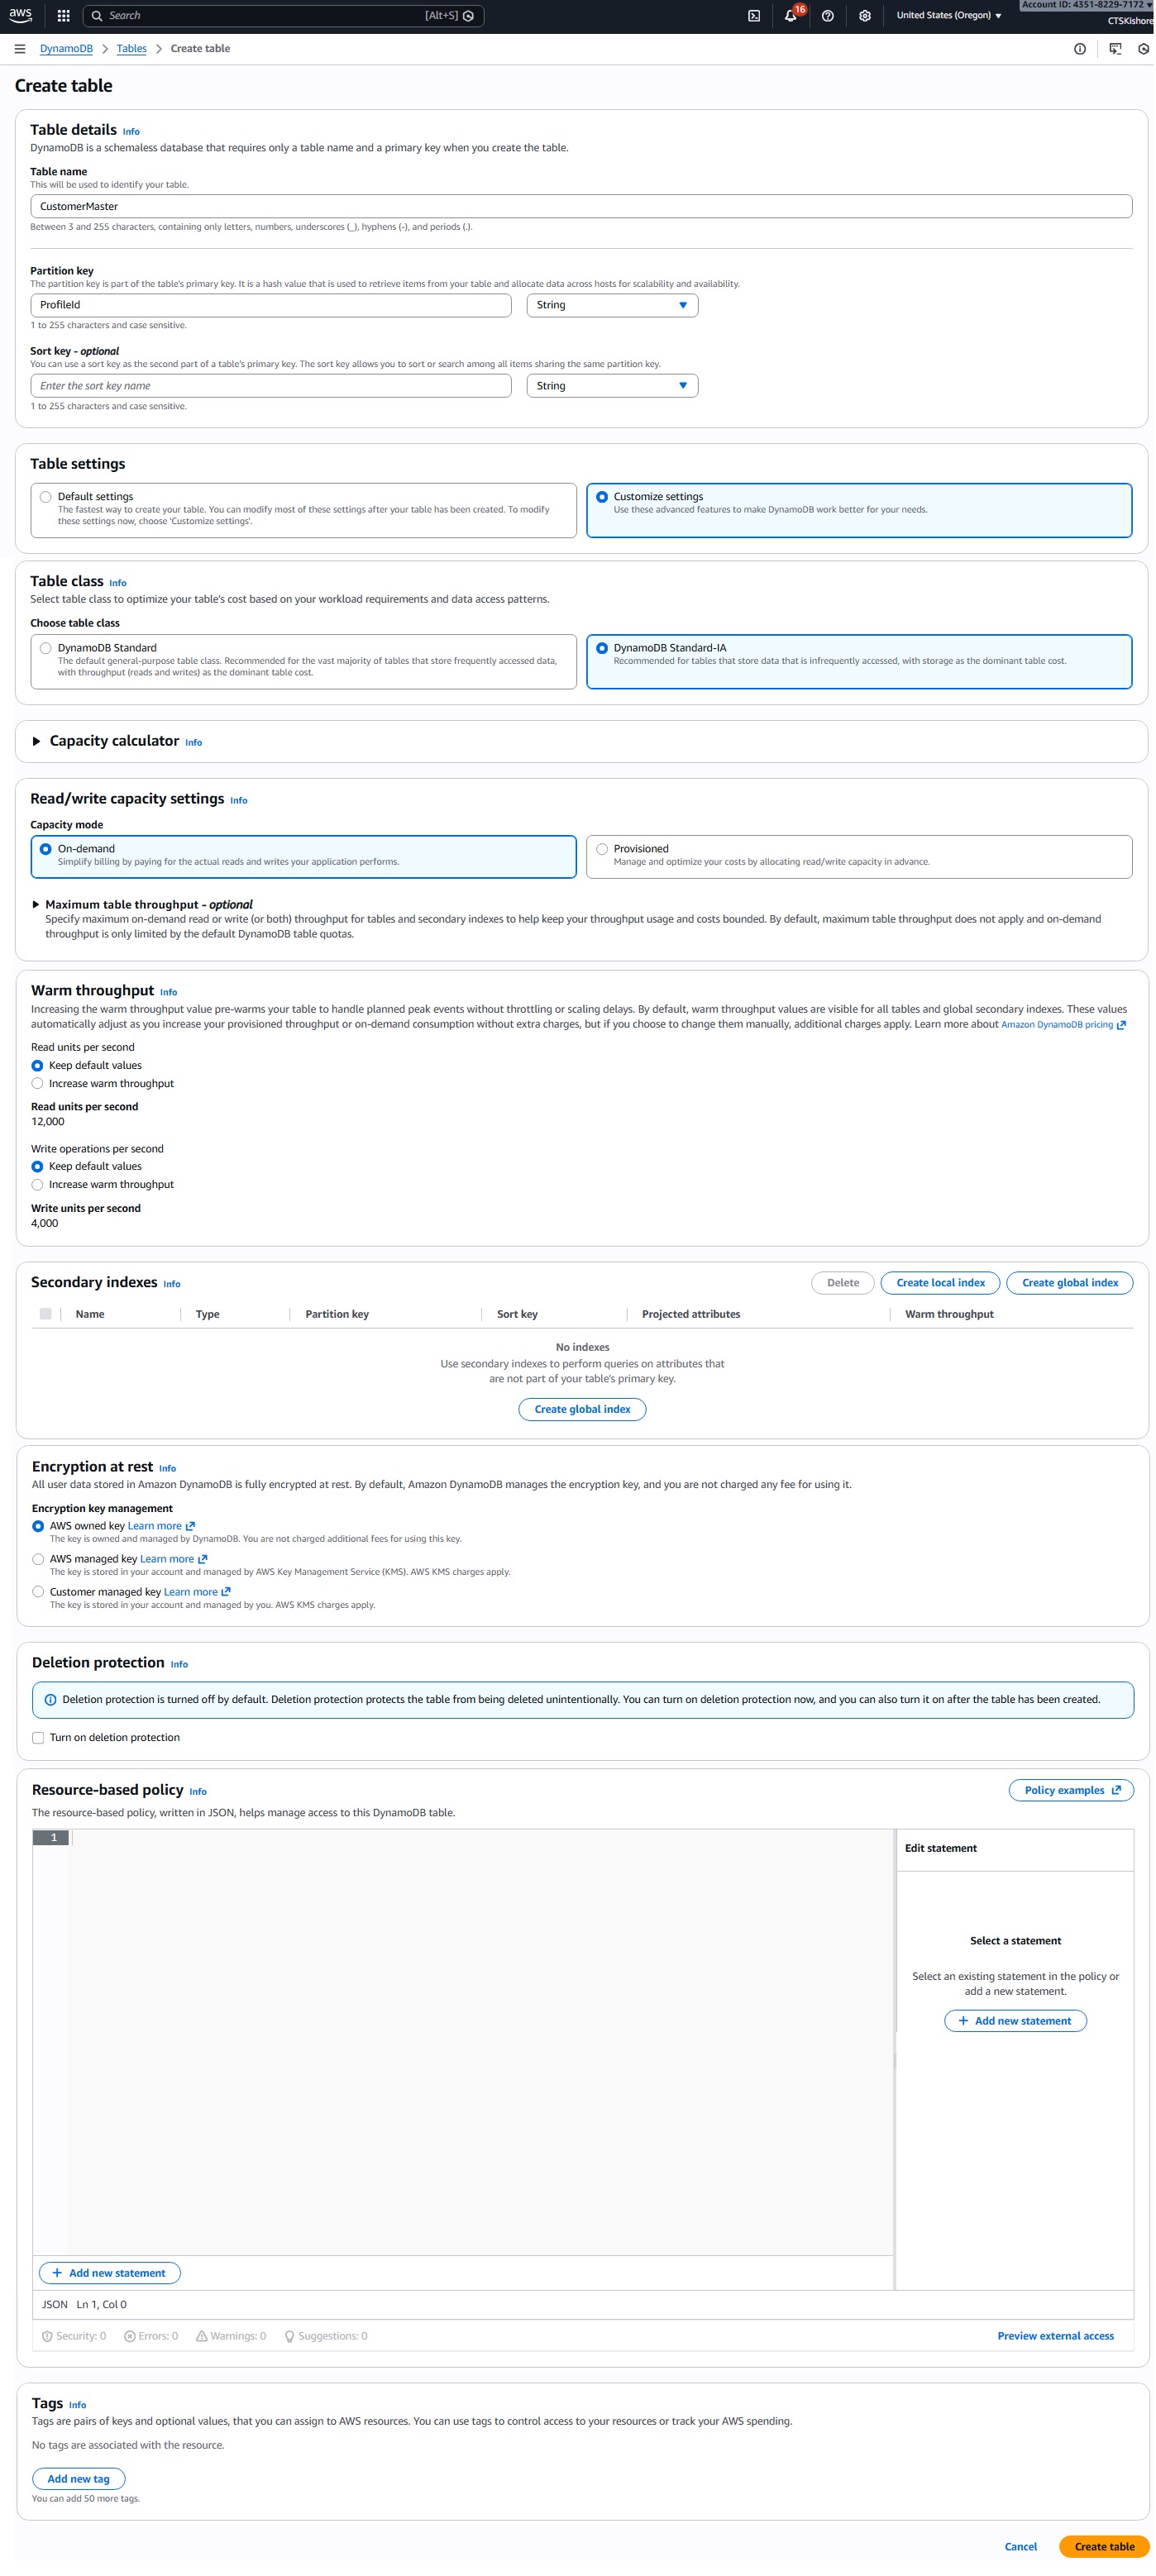Click the AWS logo home icon
Viewport: 1156px width, 2576px height.
[x=20, y=15]
